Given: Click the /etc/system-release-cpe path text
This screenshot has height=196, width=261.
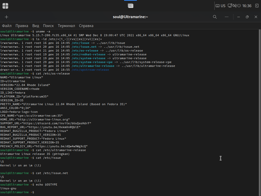Looking at the screenshot, I should 92,62.
